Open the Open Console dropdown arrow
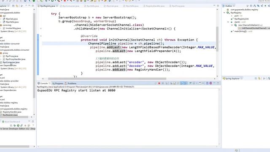Screen dimensions: 270x152 (203, 83)
